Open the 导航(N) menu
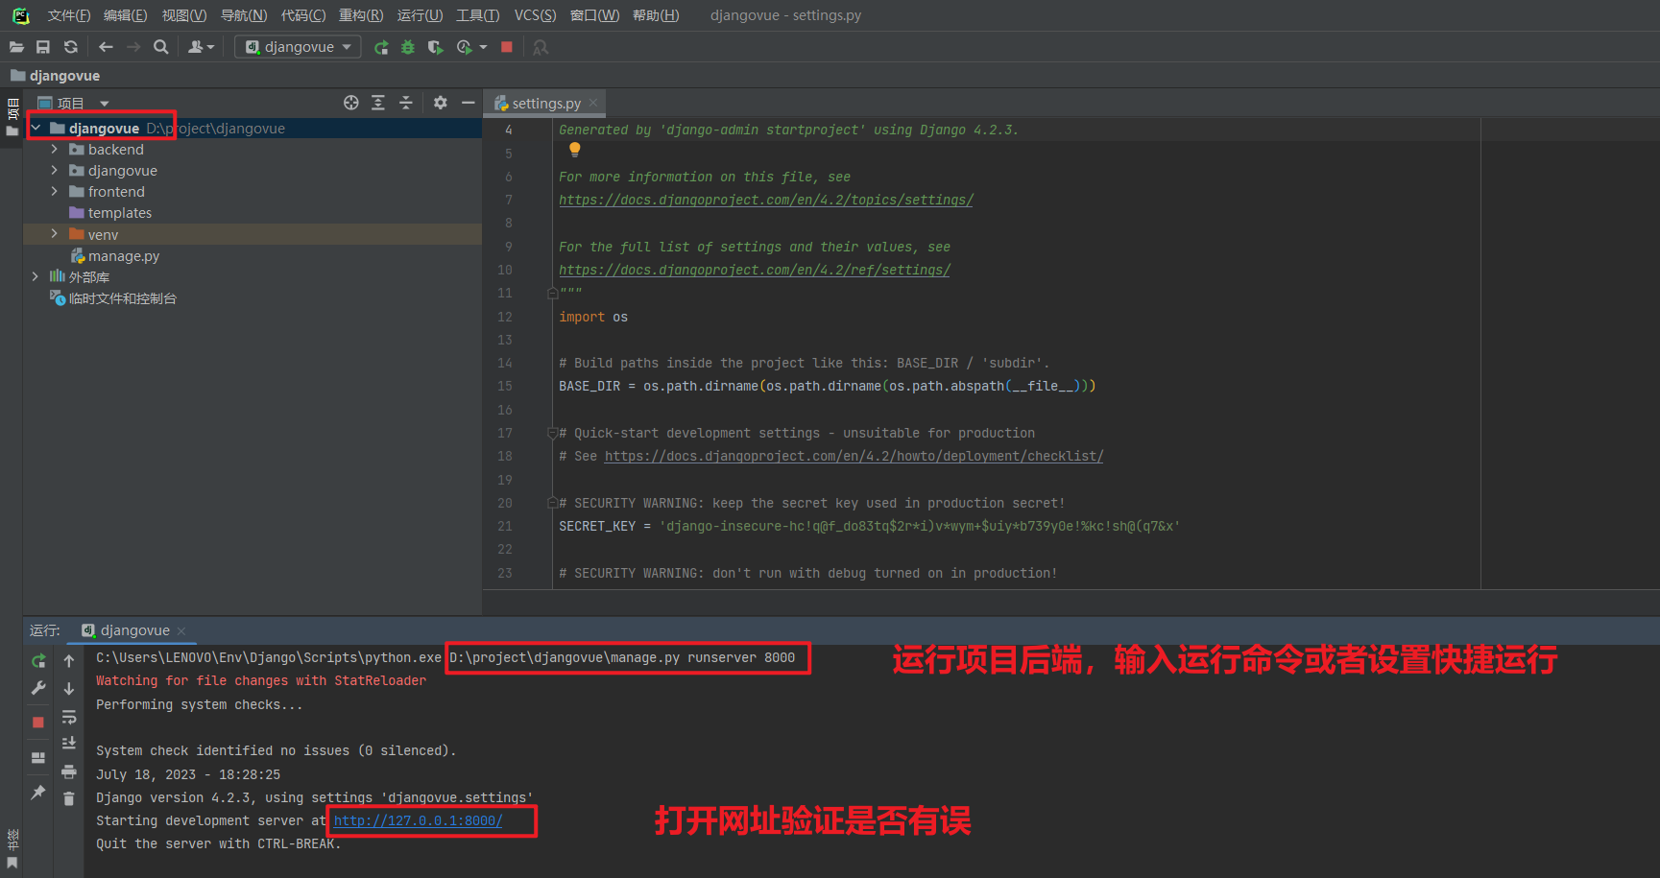This screenshot has width=1660, height=878. [244, 15]
